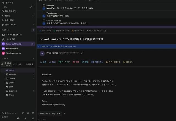
Task: Reply to the email with 返信
Action: pos(43,62)
